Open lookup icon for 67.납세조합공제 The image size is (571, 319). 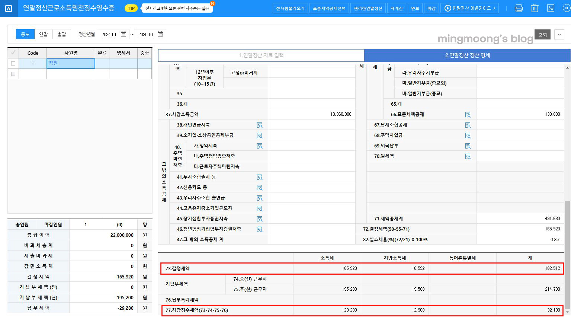coord(468,125)
